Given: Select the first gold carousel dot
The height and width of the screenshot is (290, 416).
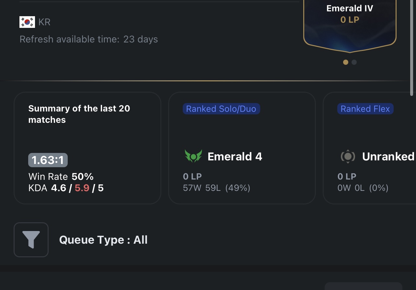Looking at the screenshot, I should (346, 62).
